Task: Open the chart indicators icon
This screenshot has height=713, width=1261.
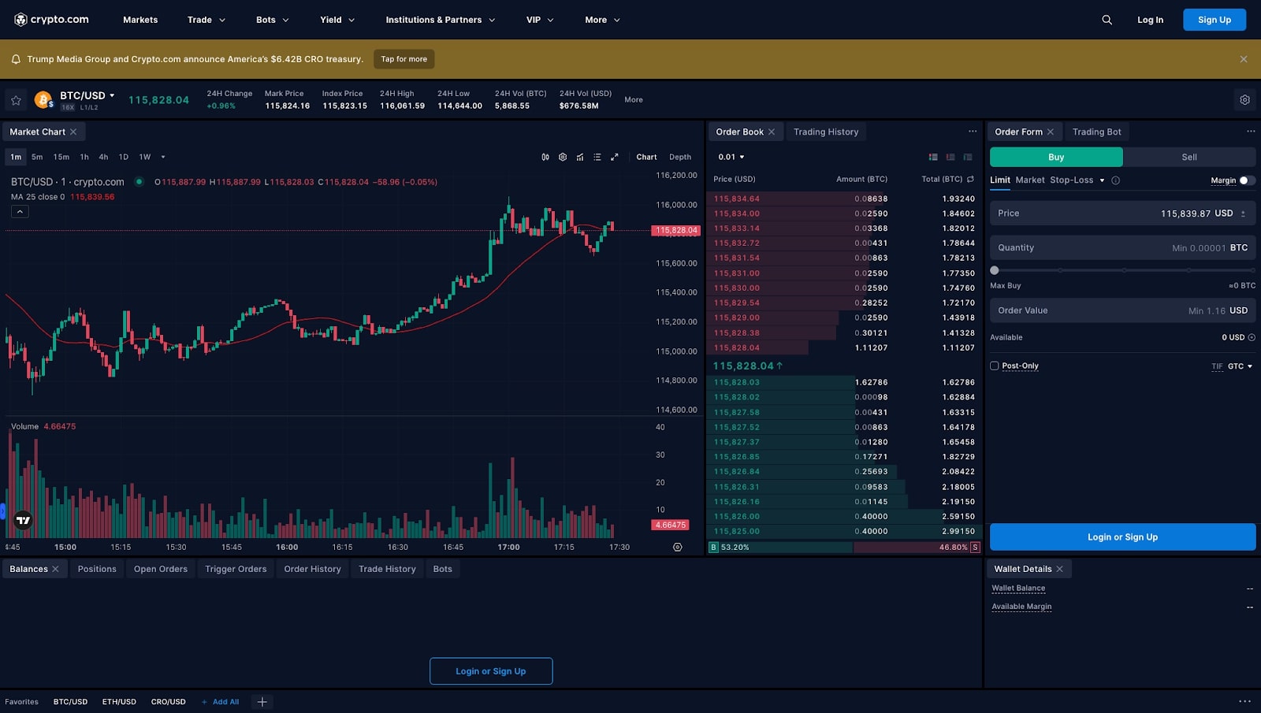Action: click(580, 157)
